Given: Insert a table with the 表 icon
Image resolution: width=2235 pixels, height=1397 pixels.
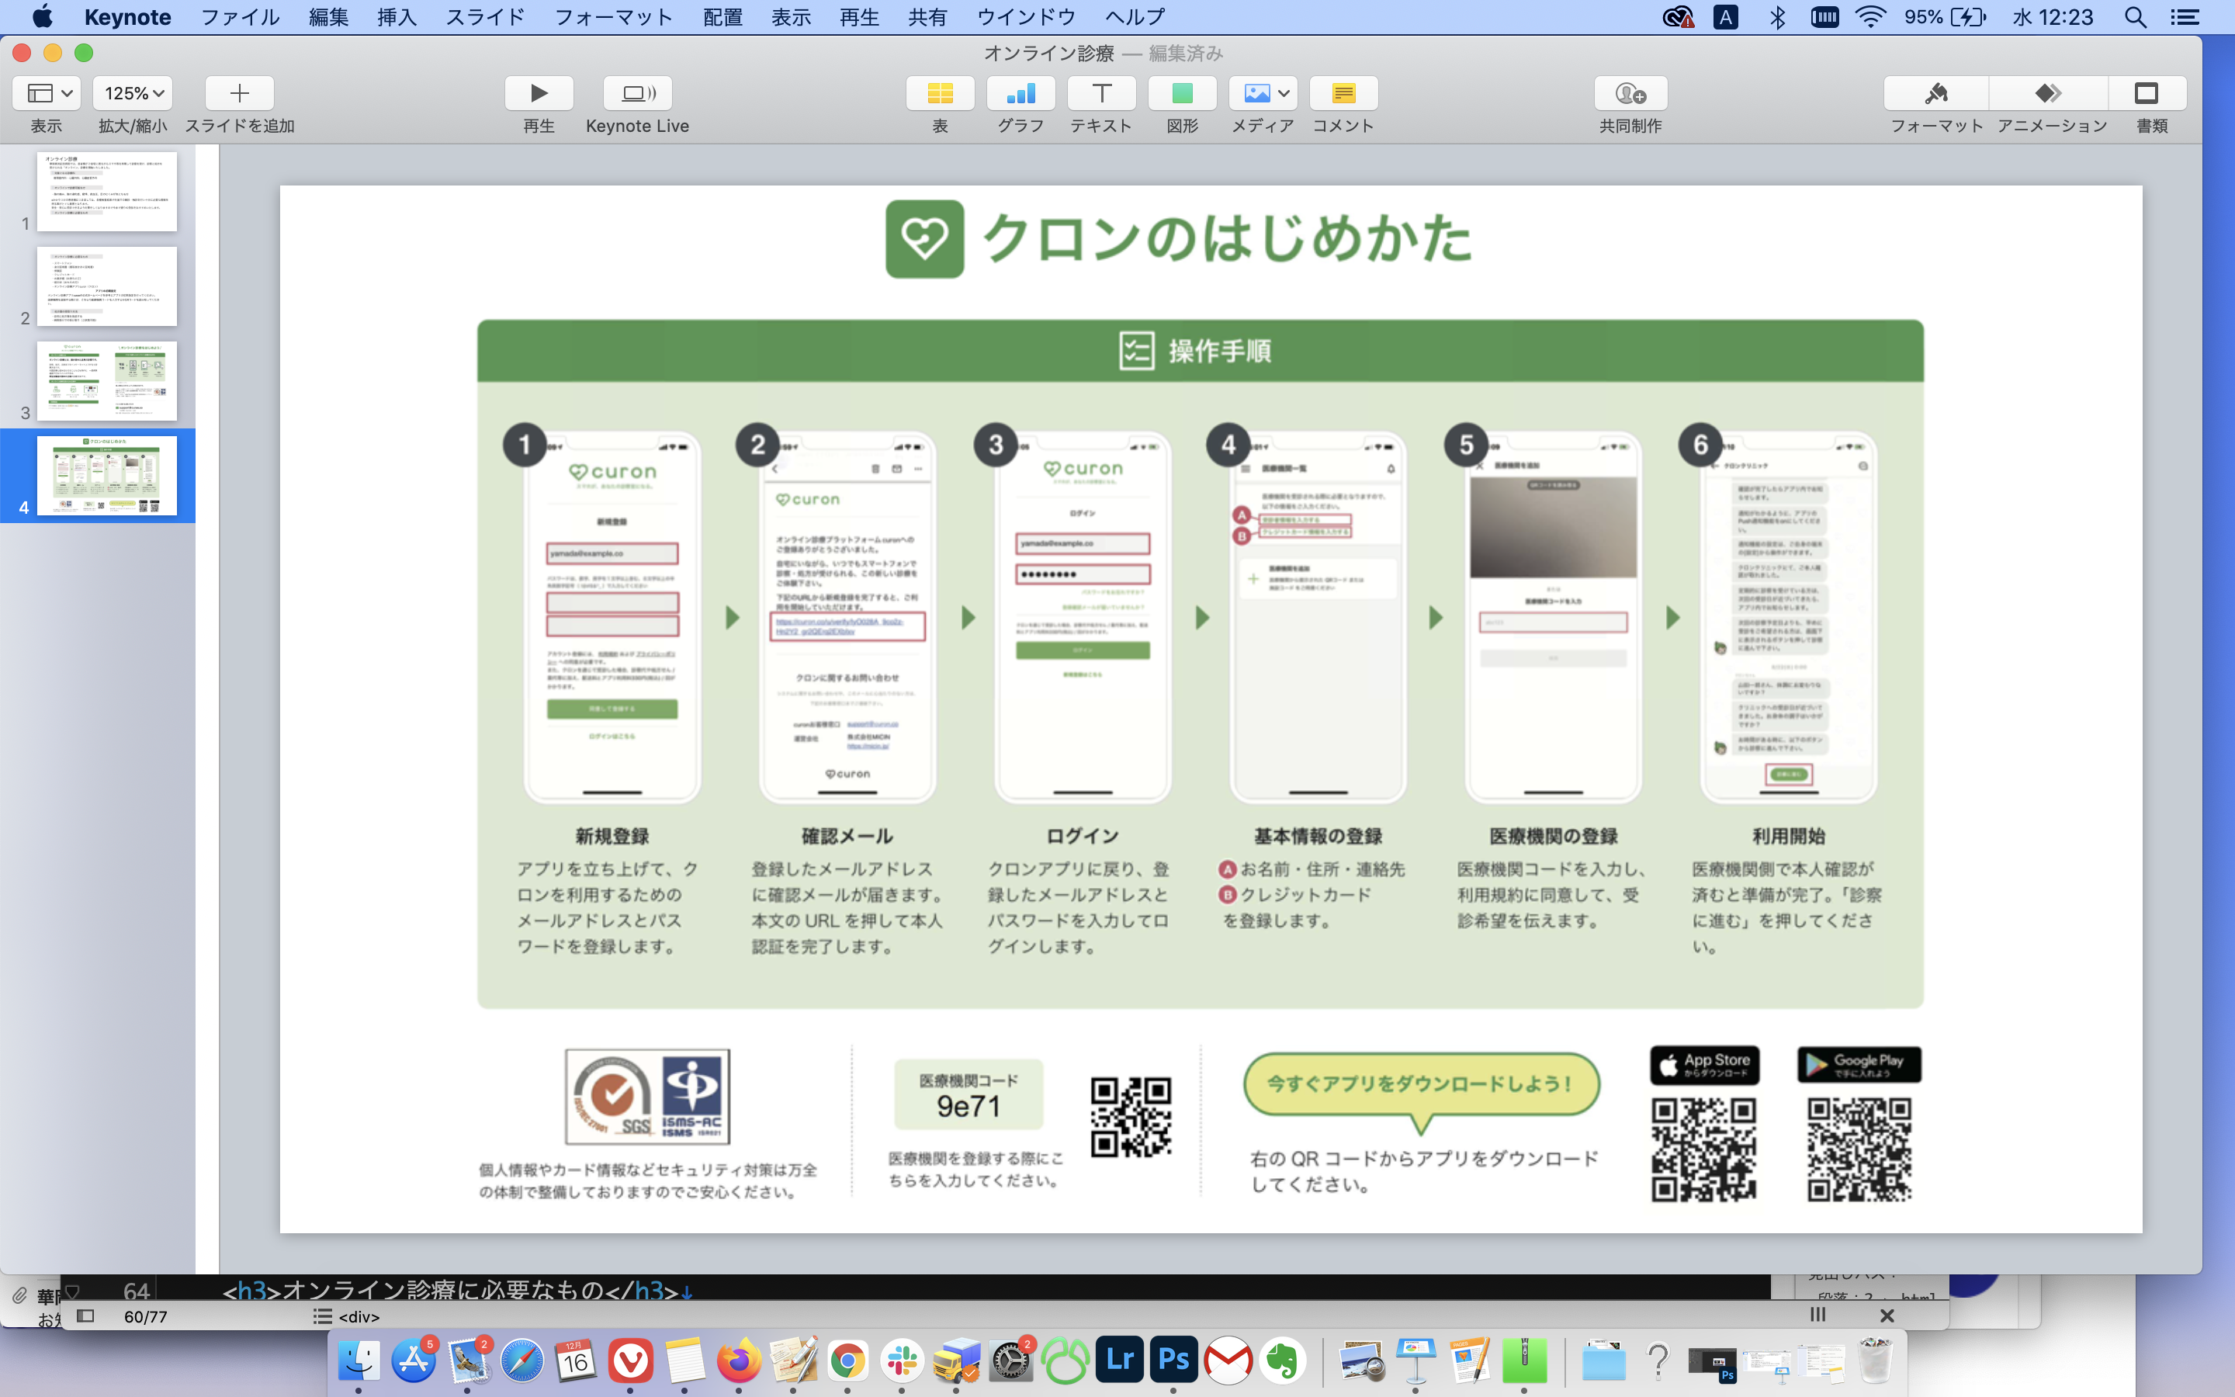Looking at the screenshot, I should click(x=939, y=93).
